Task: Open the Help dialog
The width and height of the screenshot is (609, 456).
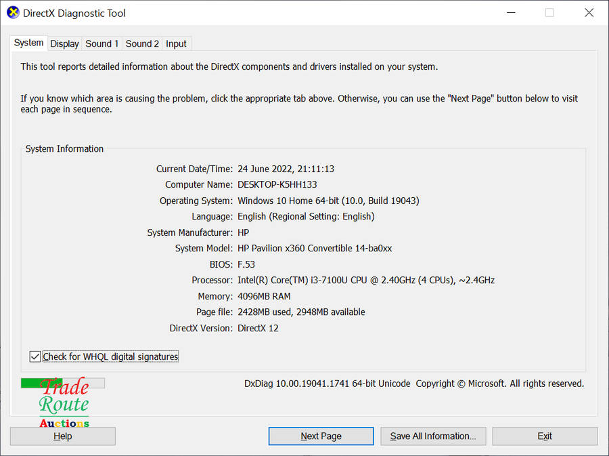Action: coord(62,436)
